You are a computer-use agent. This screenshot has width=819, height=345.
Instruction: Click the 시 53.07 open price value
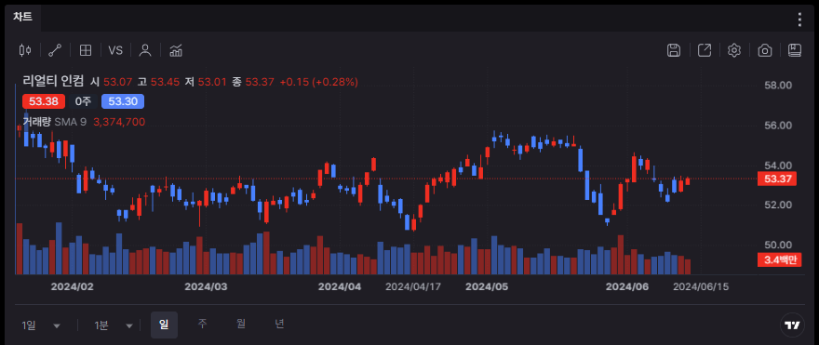112,82
